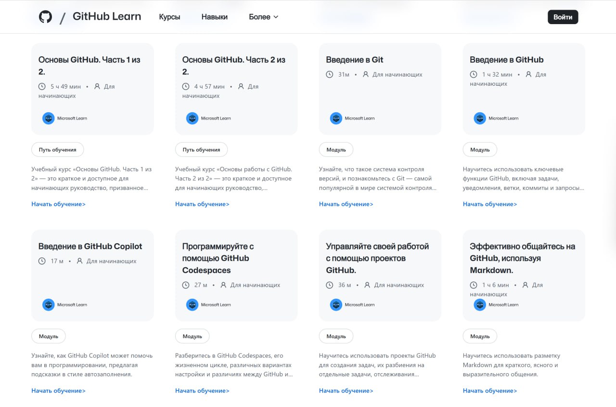Open the Введение в GitHub module title
616x407 pixels.
point(507,60)
